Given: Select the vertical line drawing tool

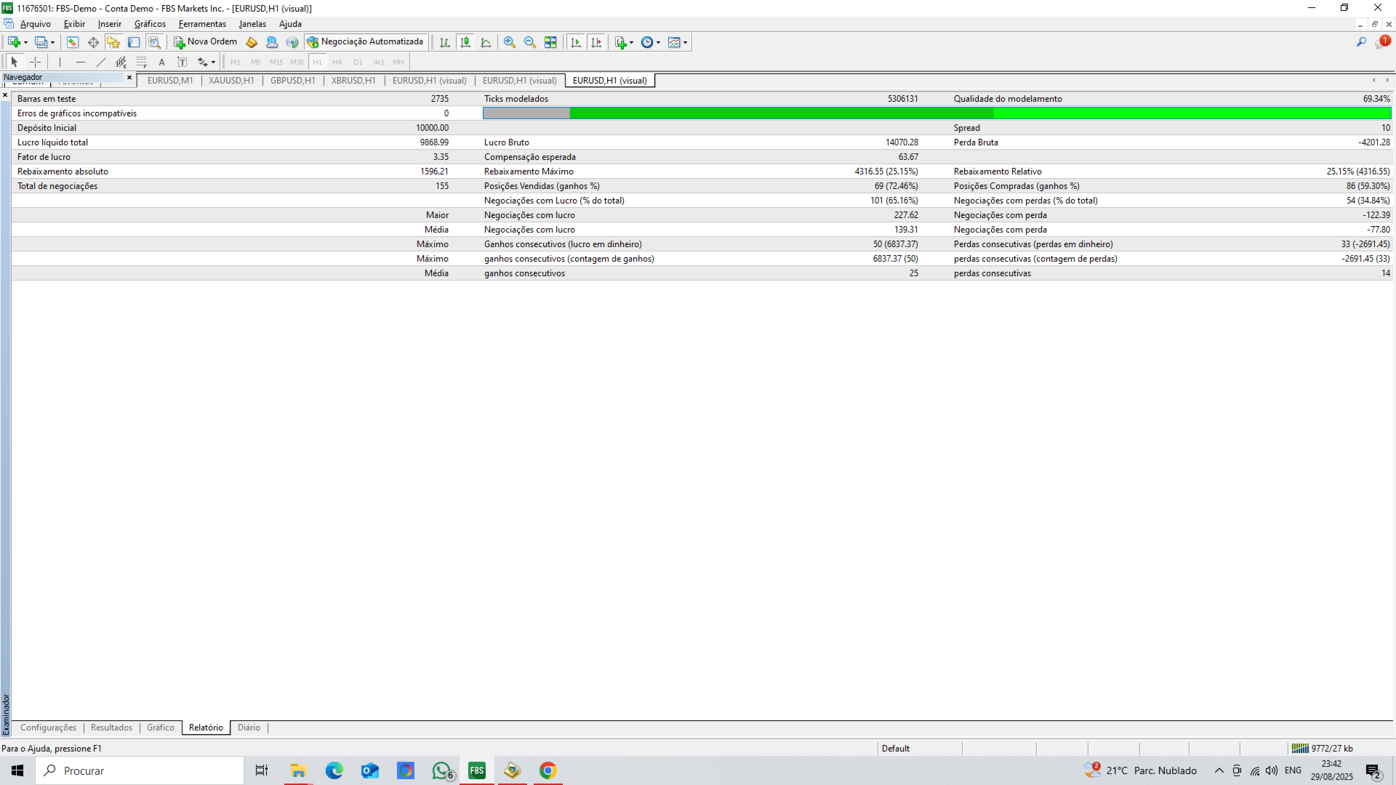Looking at the screenshot, I should tap(60, 62).
